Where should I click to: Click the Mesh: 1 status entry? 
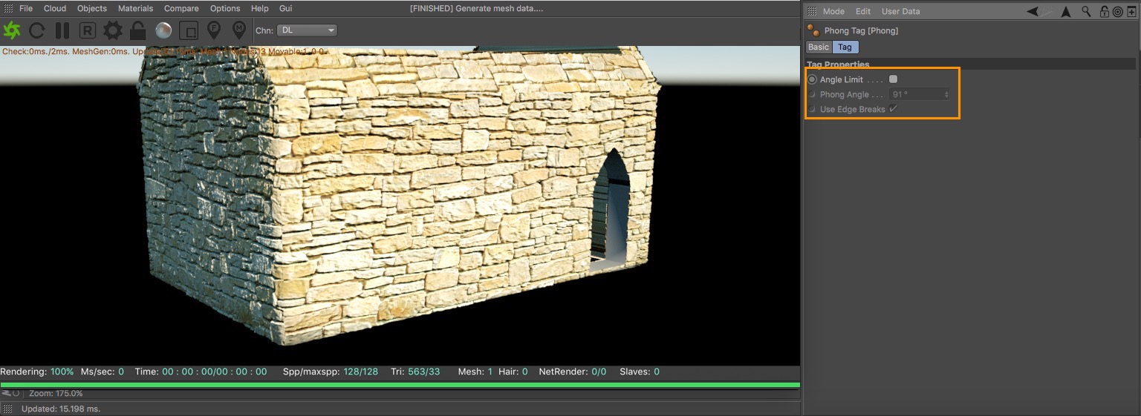[475, 372]
